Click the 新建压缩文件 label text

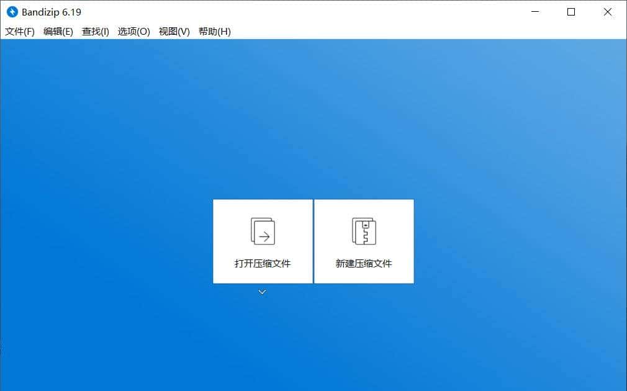(x=364, y=263)
